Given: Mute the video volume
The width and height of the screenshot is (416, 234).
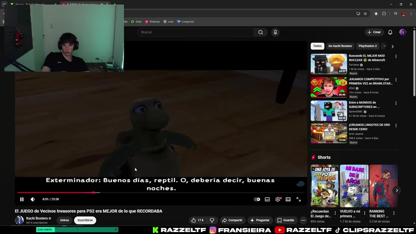Looking at the screenshot, I should click(x=32, y=199).
